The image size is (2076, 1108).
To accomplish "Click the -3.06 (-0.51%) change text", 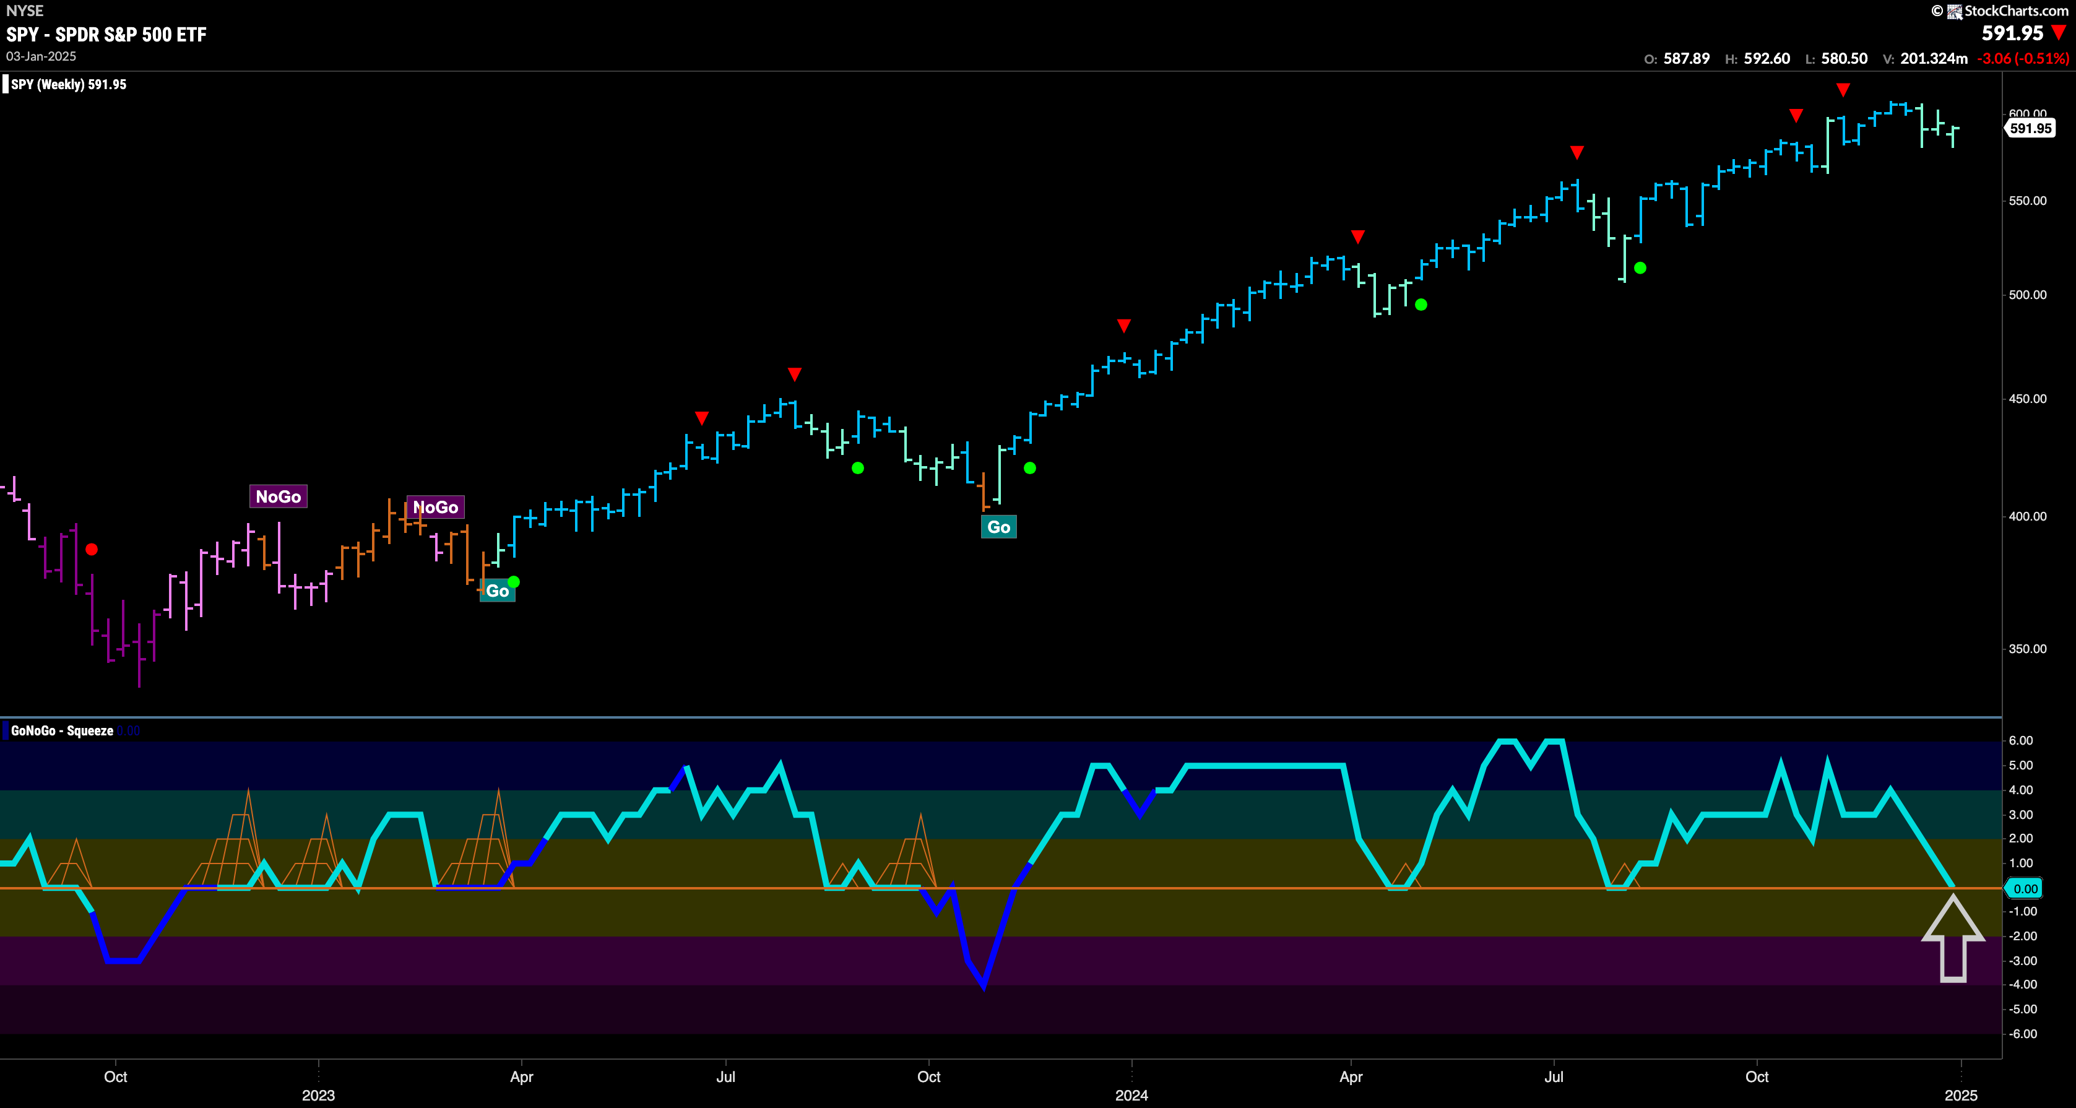I will tap(2023, 59).
